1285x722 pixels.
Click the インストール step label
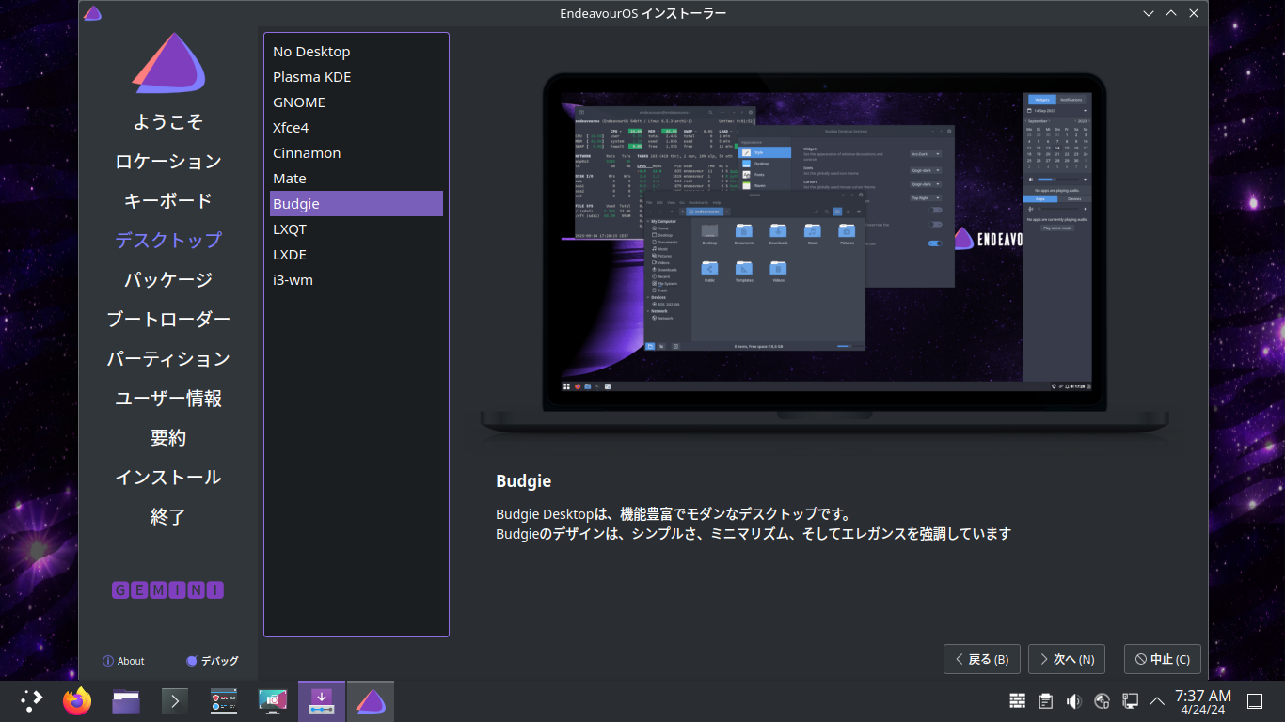coord(168,478)
